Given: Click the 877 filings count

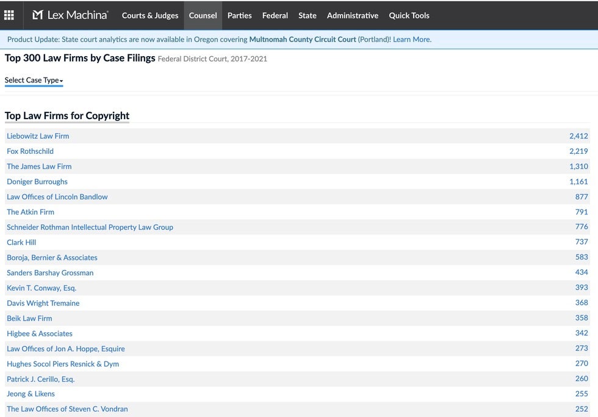Looking at the screenshot, I should [582, 197].
